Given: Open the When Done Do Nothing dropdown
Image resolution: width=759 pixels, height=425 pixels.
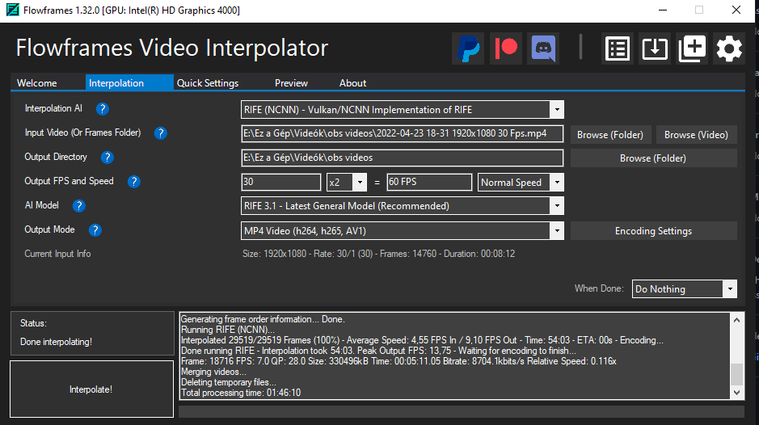Looking at the screenshot, I should pyautogui.click(x=685, y=289).
